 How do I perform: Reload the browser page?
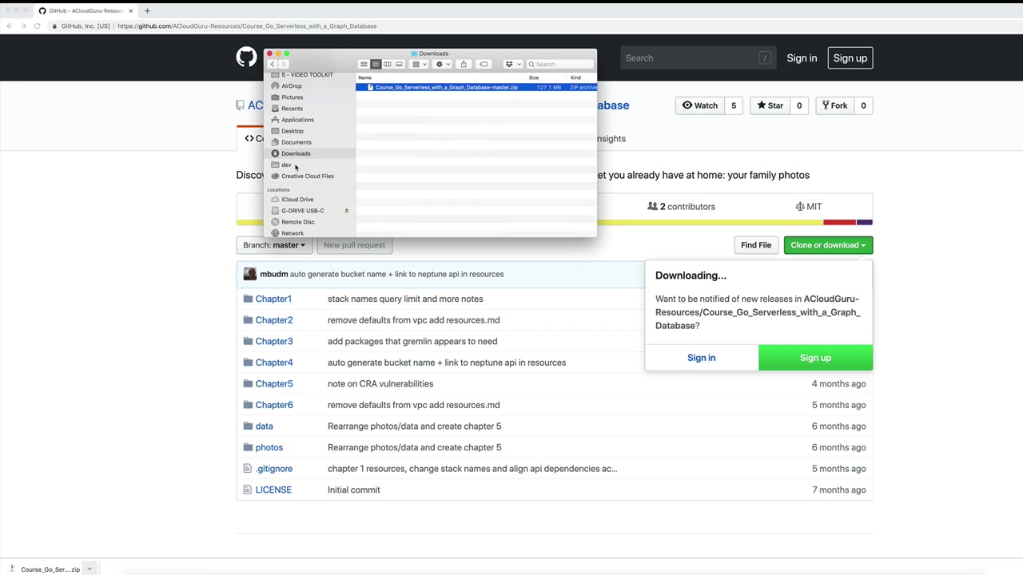37,26
